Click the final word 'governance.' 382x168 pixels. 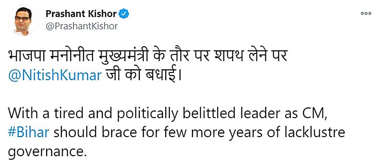(48, 152)
